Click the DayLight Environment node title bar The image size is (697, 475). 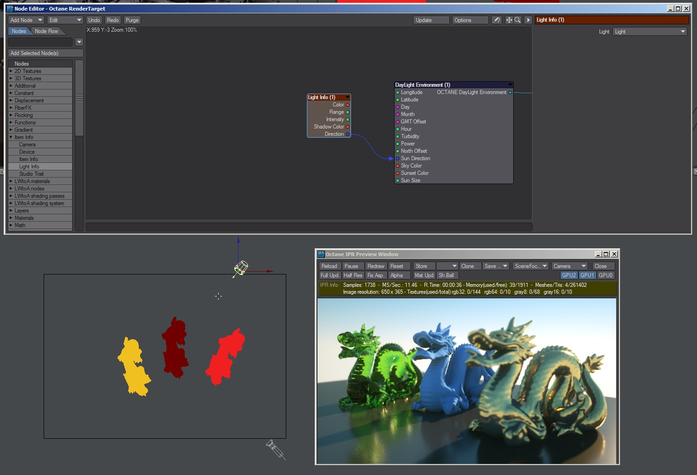point(454,85)
